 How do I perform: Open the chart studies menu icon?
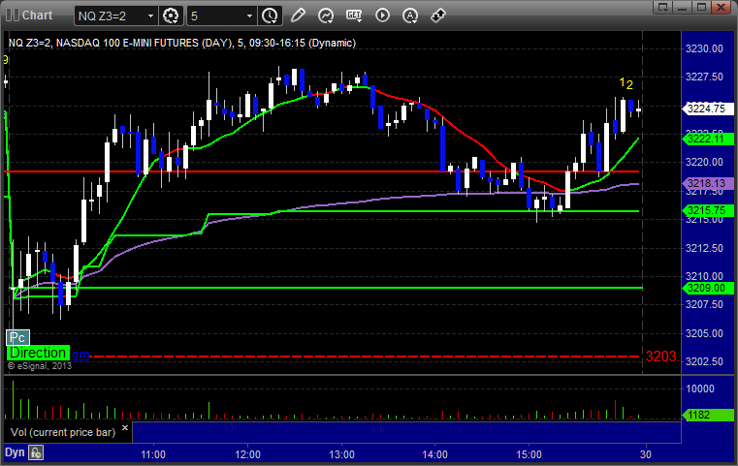click(x=326, y=16)
